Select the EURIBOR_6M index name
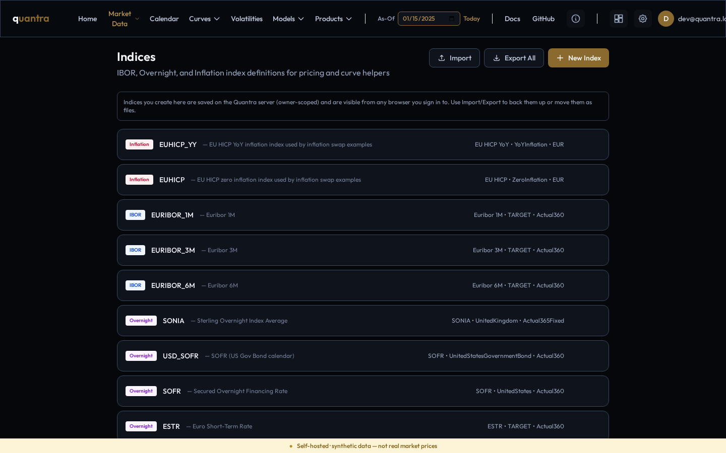Image resolution: width=726 pixels, height=453 pixels. coord(173,285)
